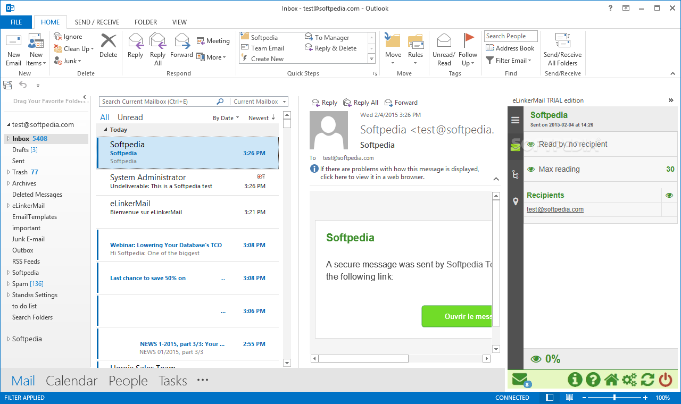Image resolution: width=681 pixels, height=404 pixels.
Task: Click Send/Receive All Folders
Action: click(x=563, y=49)
